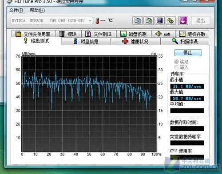This screenshot has height=174, width=222.
Task: Click the graph icon on 随机存取 tab
Action: coord(182,34)
